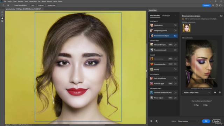This screenshot has height=126, width=224.
Task: Click the Usuwanie artefaktów JPEG filter icon
Action: (x=152, y=92)
